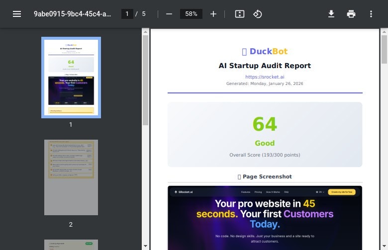This screenshot has width=388, height=250.
Task: Click the zoom out minus button
Action: point(169,14)
